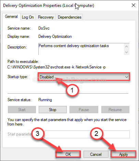This screenshot has width=139, height=161.
Task: Apply the startup type change
Action: coord(124,154)
